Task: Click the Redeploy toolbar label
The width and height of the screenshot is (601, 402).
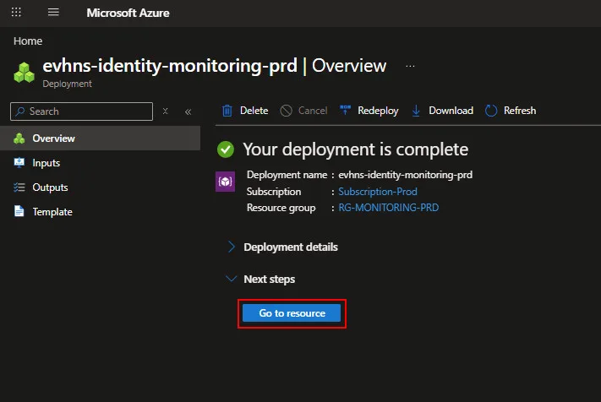Action: click(378, 111)
